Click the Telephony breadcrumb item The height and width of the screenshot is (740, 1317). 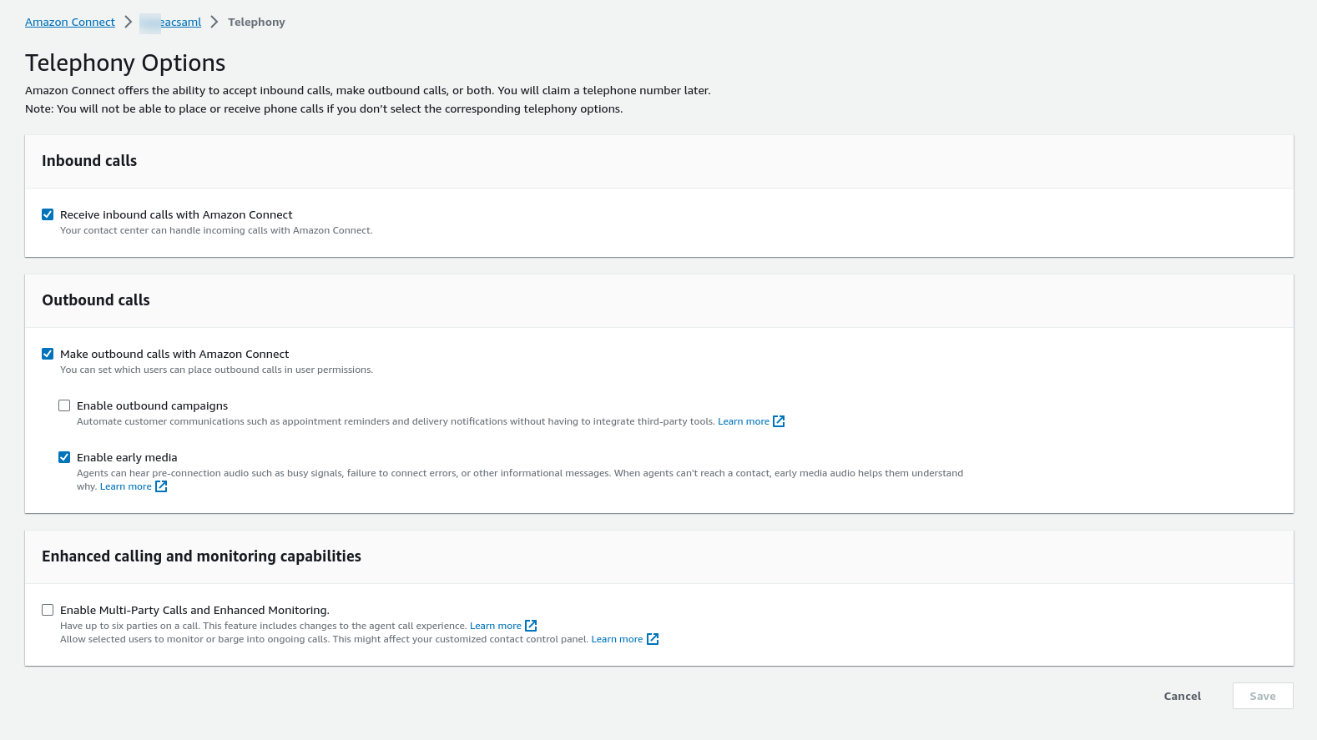256,23
